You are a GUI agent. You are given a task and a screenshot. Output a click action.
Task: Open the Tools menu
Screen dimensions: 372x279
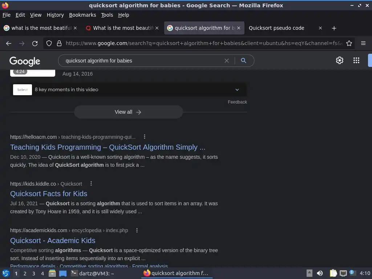pyautogui.click(x=107, y=15)
